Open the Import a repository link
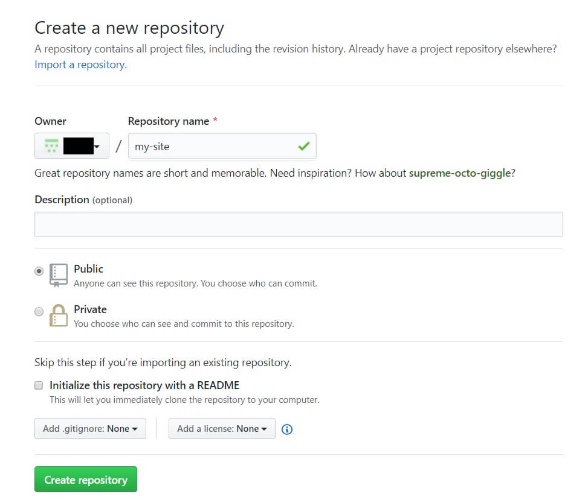 [80, 65]
